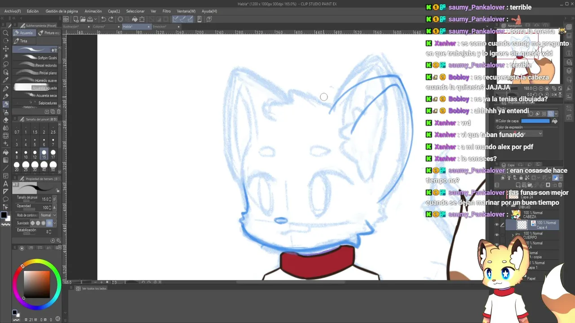Viewport: 575px width, 323px height.
Task: Adjust the Estabilización value stepper
Action: click(x=49, y=232)
